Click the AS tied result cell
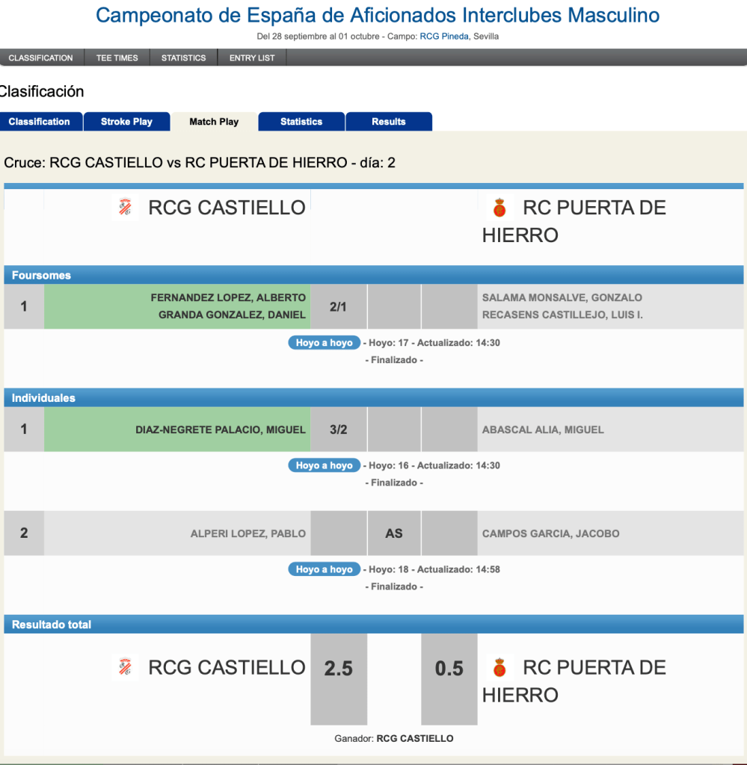The height and width of the screenshot is (765, 747). coord(394,533)
